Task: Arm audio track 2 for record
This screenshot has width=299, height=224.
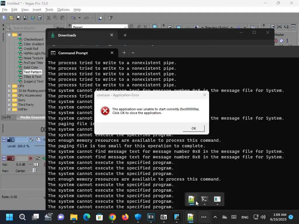Action: pyautogui.click(x=30, y=158)
